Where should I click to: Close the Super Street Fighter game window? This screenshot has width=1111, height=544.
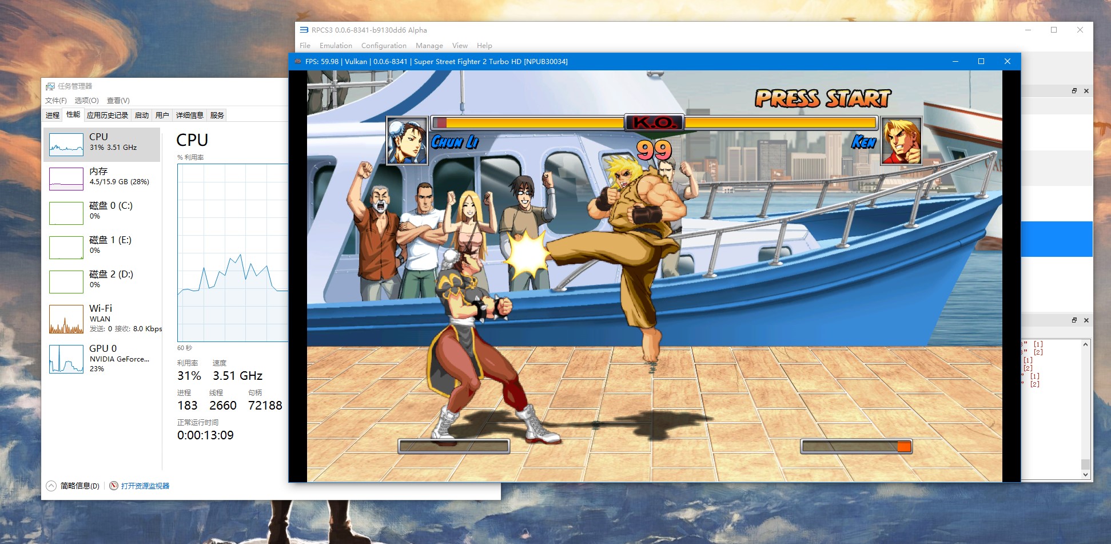coord(1008,61)
